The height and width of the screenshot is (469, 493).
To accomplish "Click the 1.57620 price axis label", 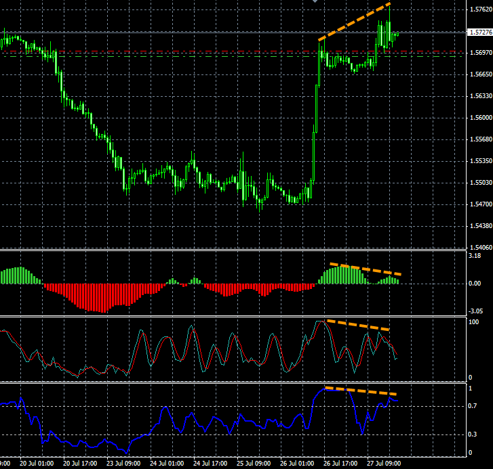I will click(481, 9).
